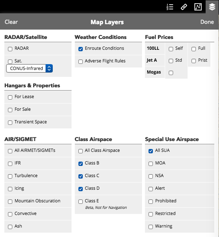Screen dimensions: 219x237
Task: Check the Self service fuel option
Action: pyautogui.click(x=171, y=49)
